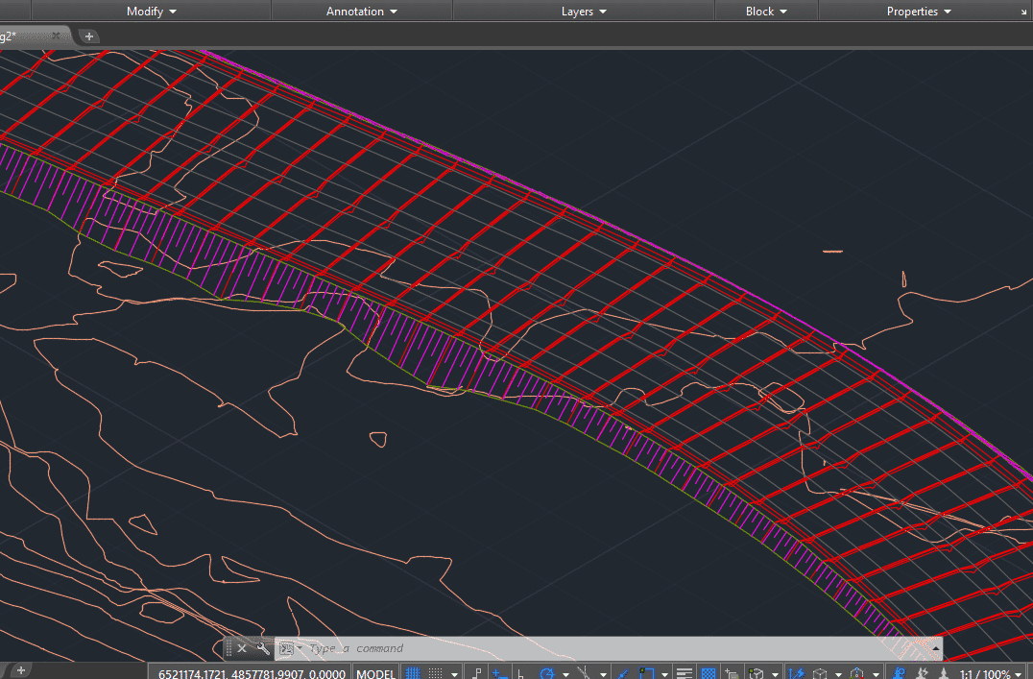Open a new drawing tab with plus
This screenshot has width=1033, height=679.
pyautogui.click(x=88, y=36)
